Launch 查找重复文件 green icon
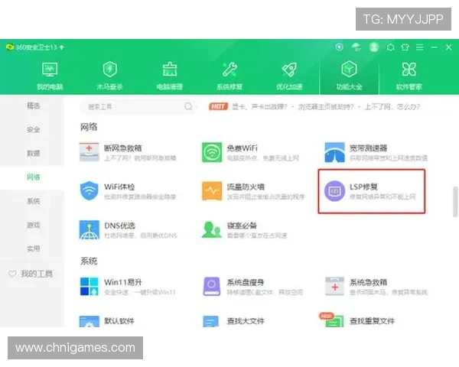 [334, 321]
